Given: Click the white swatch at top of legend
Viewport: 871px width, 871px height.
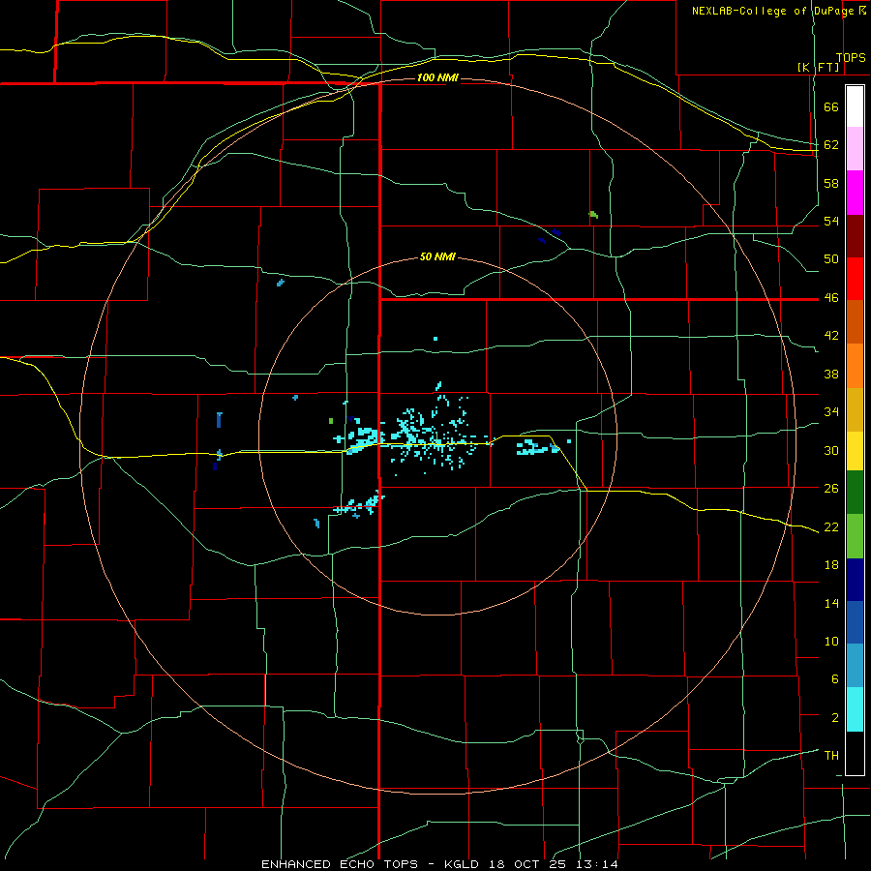Looking at the screenshot, I should point(855,106).
